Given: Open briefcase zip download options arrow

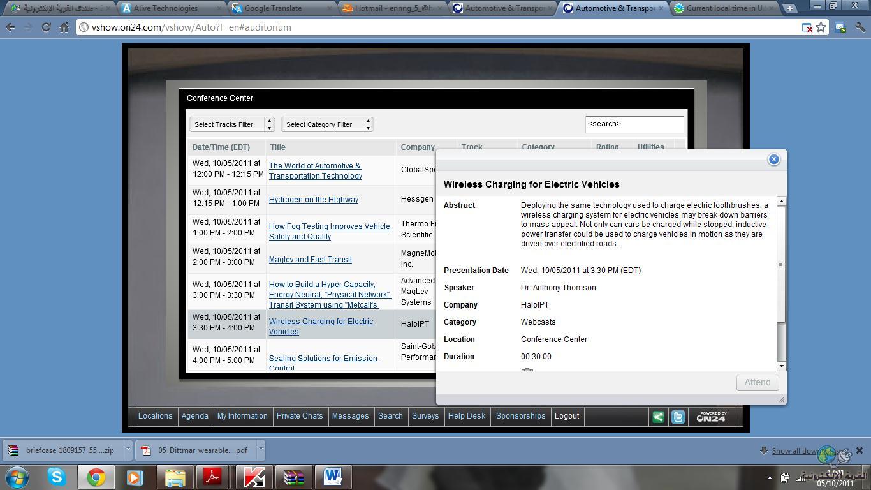Looking at the screenshot, I should [x=128, y=450].
